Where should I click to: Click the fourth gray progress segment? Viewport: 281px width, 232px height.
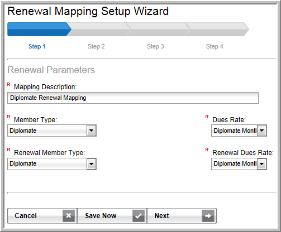[217, 29]
